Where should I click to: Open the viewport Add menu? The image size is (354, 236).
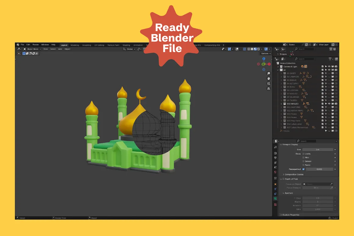[60, 49]
